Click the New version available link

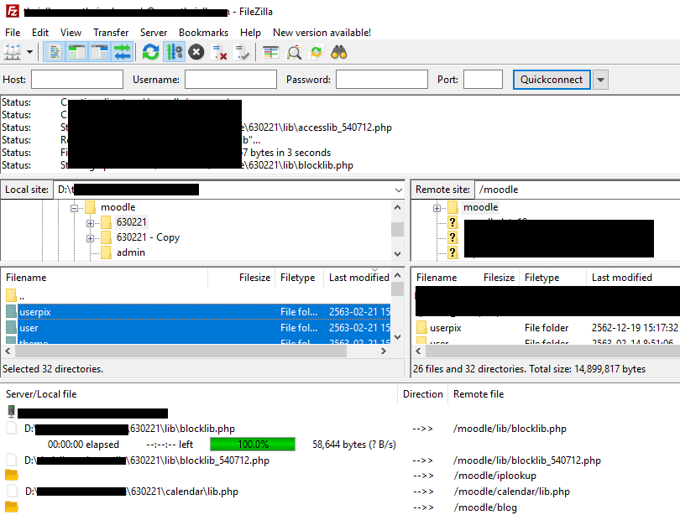click(322, 32)
